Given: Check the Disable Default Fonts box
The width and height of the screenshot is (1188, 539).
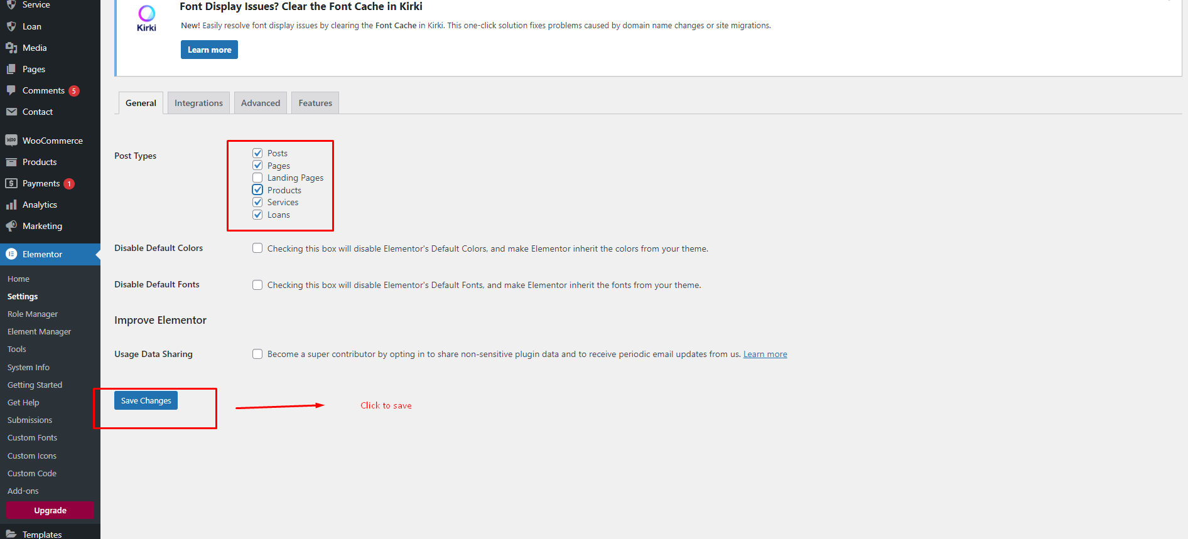Looking at the screenshot, I should pos(257,285).
